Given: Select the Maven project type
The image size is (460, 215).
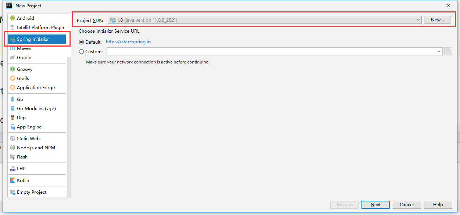Looking at the screenshot, I should 37,48.
